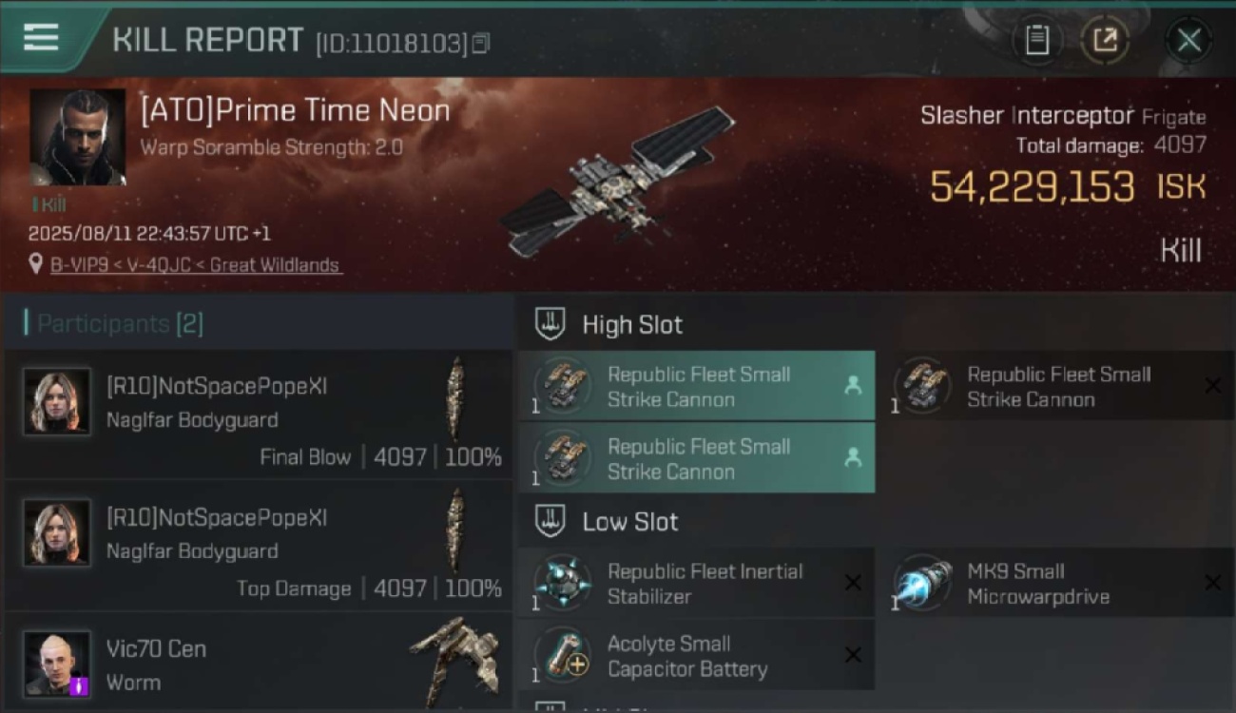Close the kill report panel
This screenshot has width=1236, height=713.
[1188, 40]
